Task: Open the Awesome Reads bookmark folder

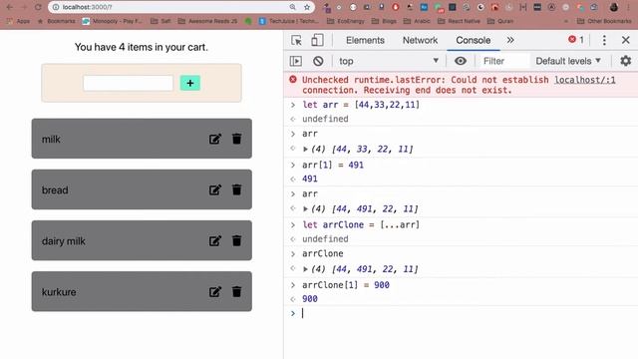Action: tap(207, 21)
